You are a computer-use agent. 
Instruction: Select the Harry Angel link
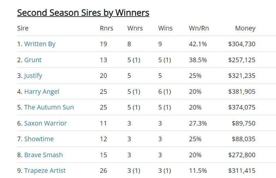[42, 91]
